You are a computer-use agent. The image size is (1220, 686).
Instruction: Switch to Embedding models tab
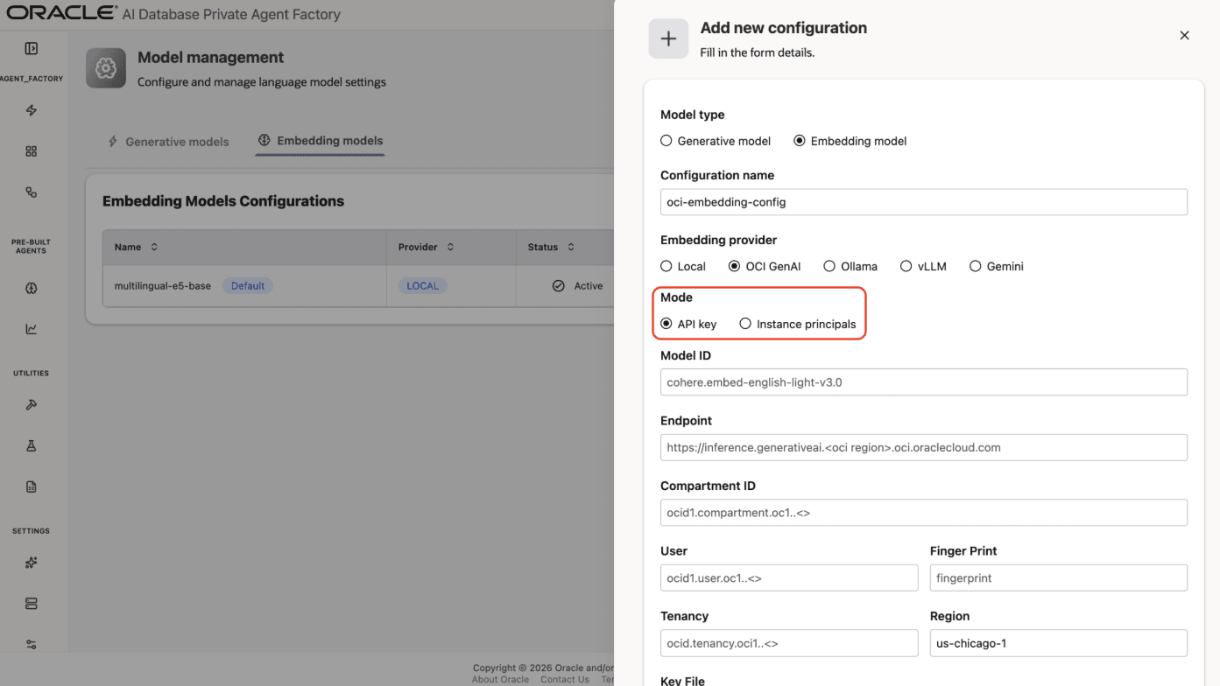321,141
